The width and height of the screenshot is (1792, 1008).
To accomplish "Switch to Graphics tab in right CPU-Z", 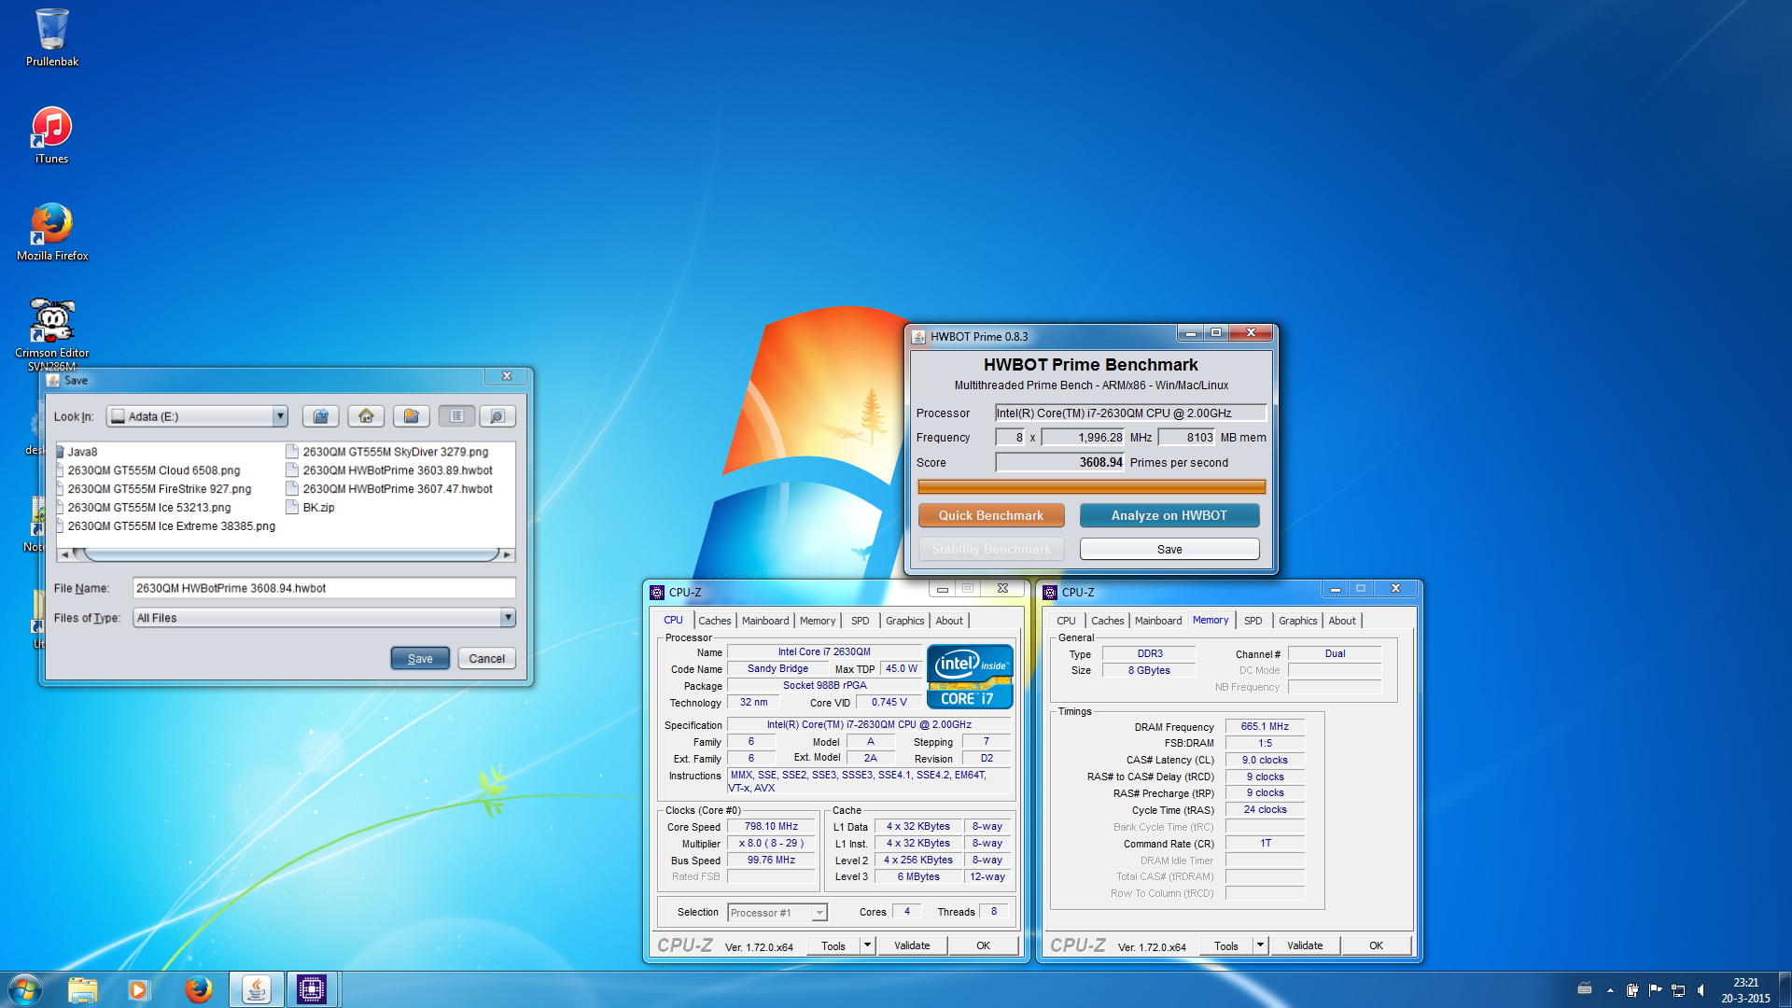I will click(x=1297, y=621).
